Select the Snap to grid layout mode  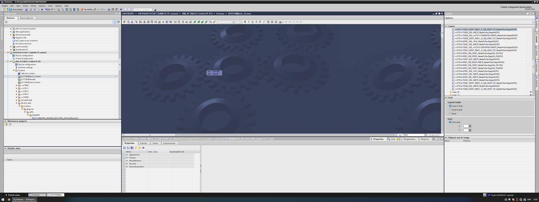pos(450,110)
